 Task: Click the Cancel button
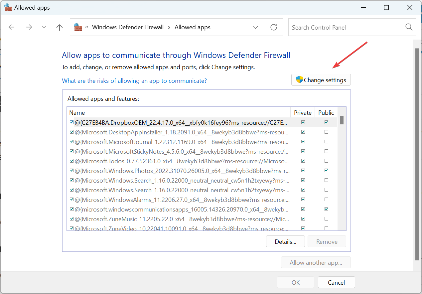pyautogui.click(x=336, y=282)
